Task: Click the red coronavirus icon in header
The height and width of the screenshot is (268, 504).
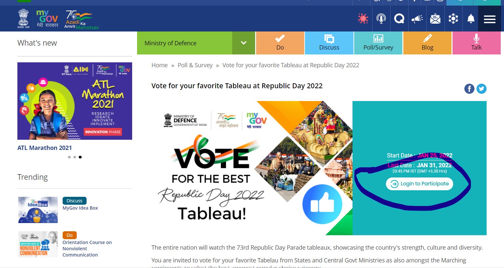Action: [x=363, y=19]
